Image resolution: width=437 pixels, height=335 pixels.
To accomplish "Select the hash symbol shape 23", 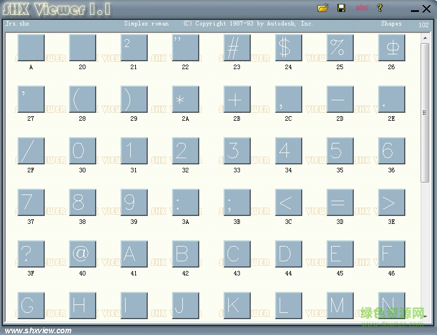I will pyautogui.click(x=237, y=48).
